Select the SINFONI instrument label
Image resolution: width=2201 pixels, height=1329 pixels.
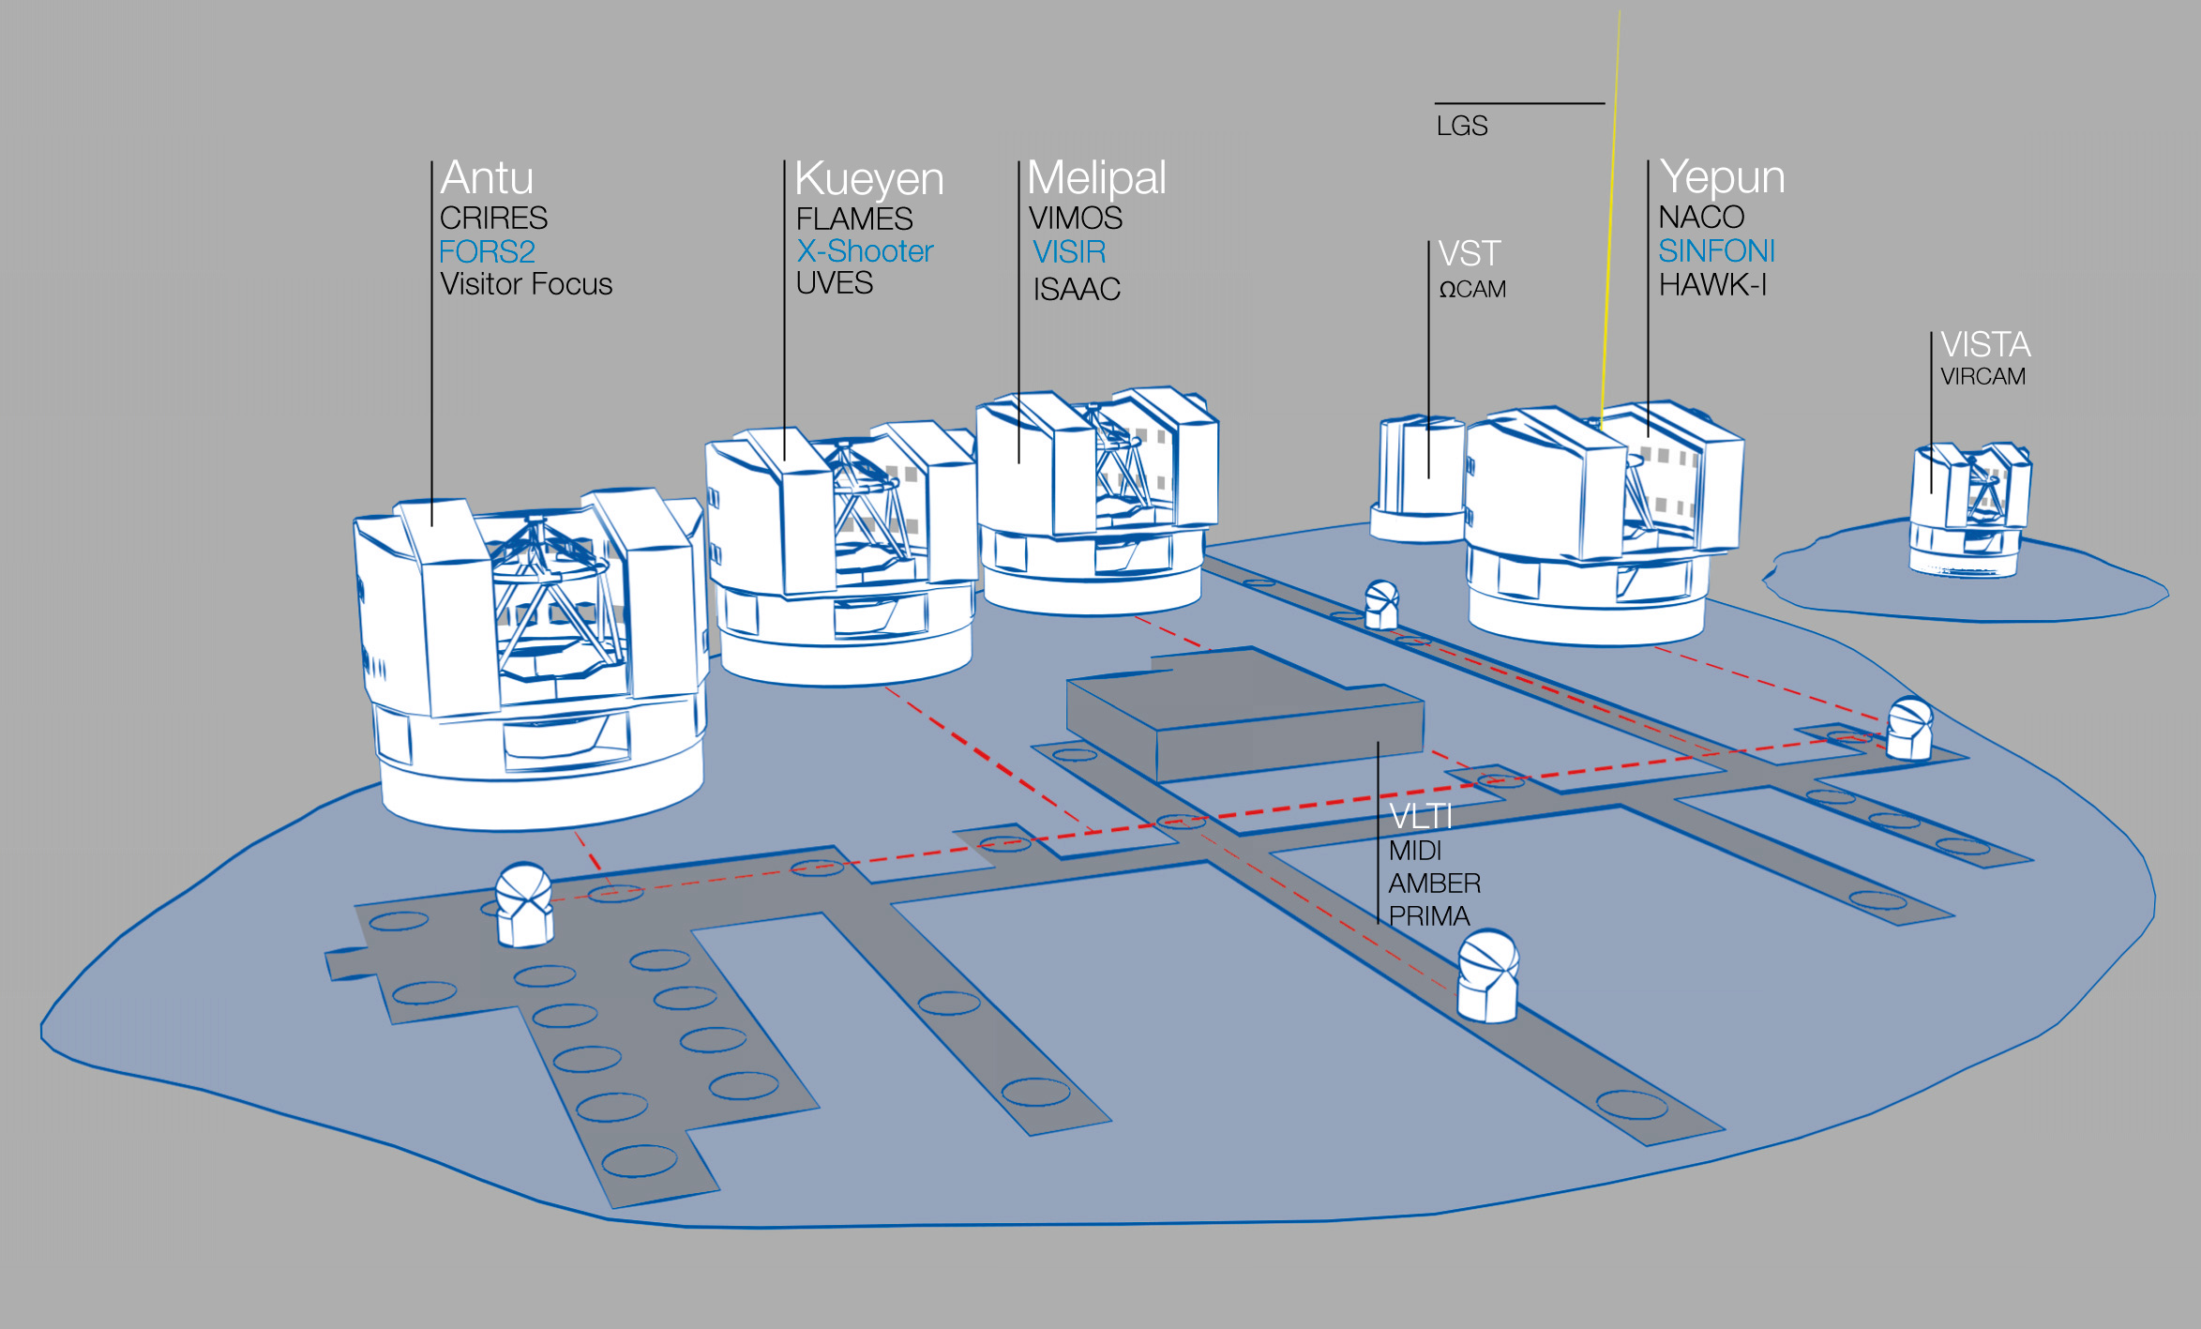click(1716, 250)
